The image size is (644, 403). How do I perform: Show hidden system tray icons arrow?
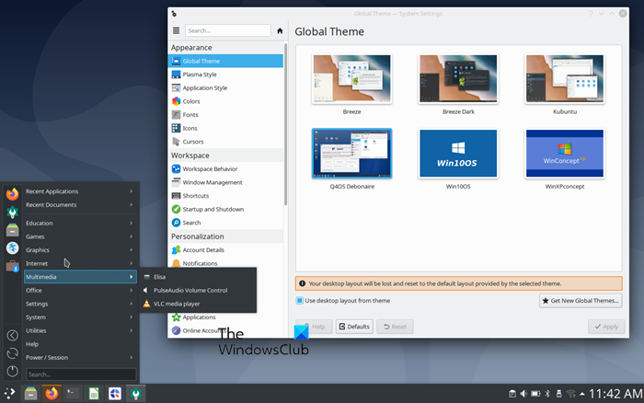coord(582,394)
